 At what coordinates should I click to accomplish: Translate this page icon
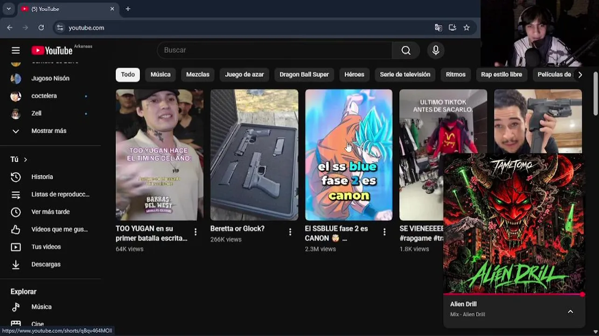tap(438, 28)
